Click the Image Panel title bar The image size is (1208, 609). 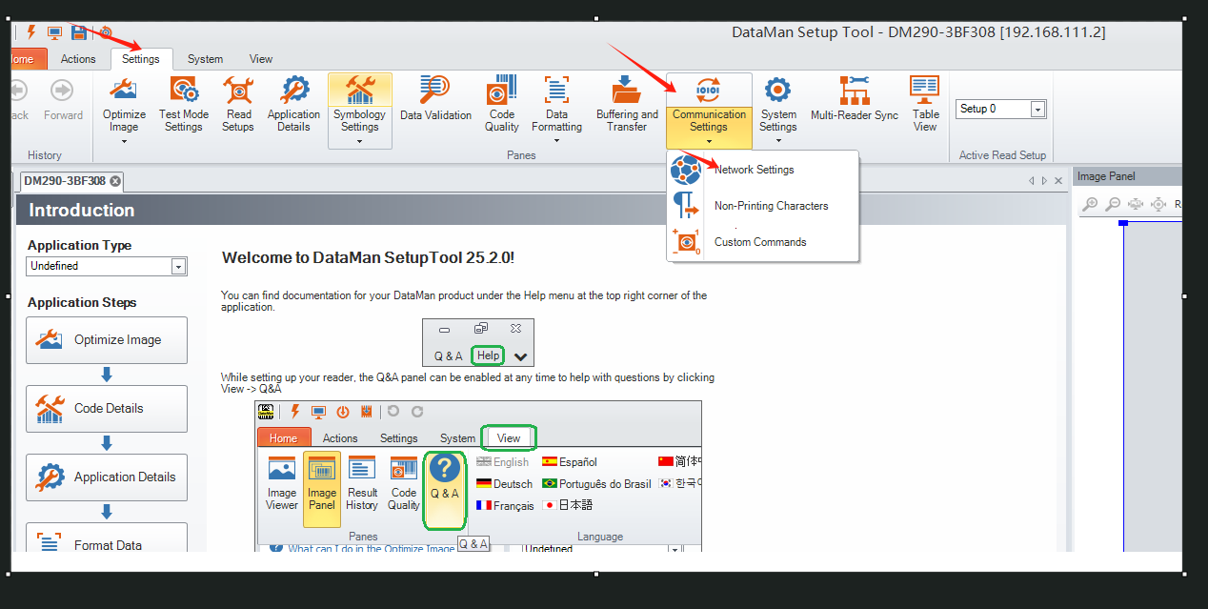1128,176
